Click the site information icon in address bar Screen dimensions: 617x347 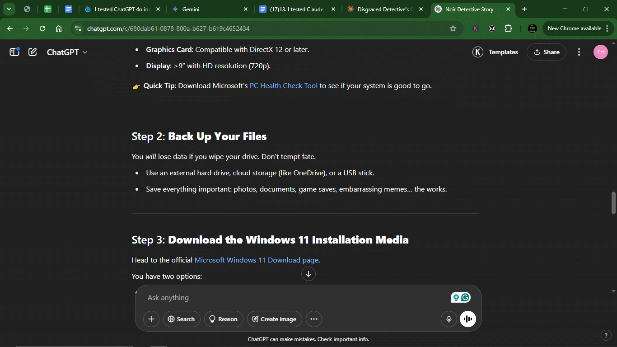click(78, 28)
